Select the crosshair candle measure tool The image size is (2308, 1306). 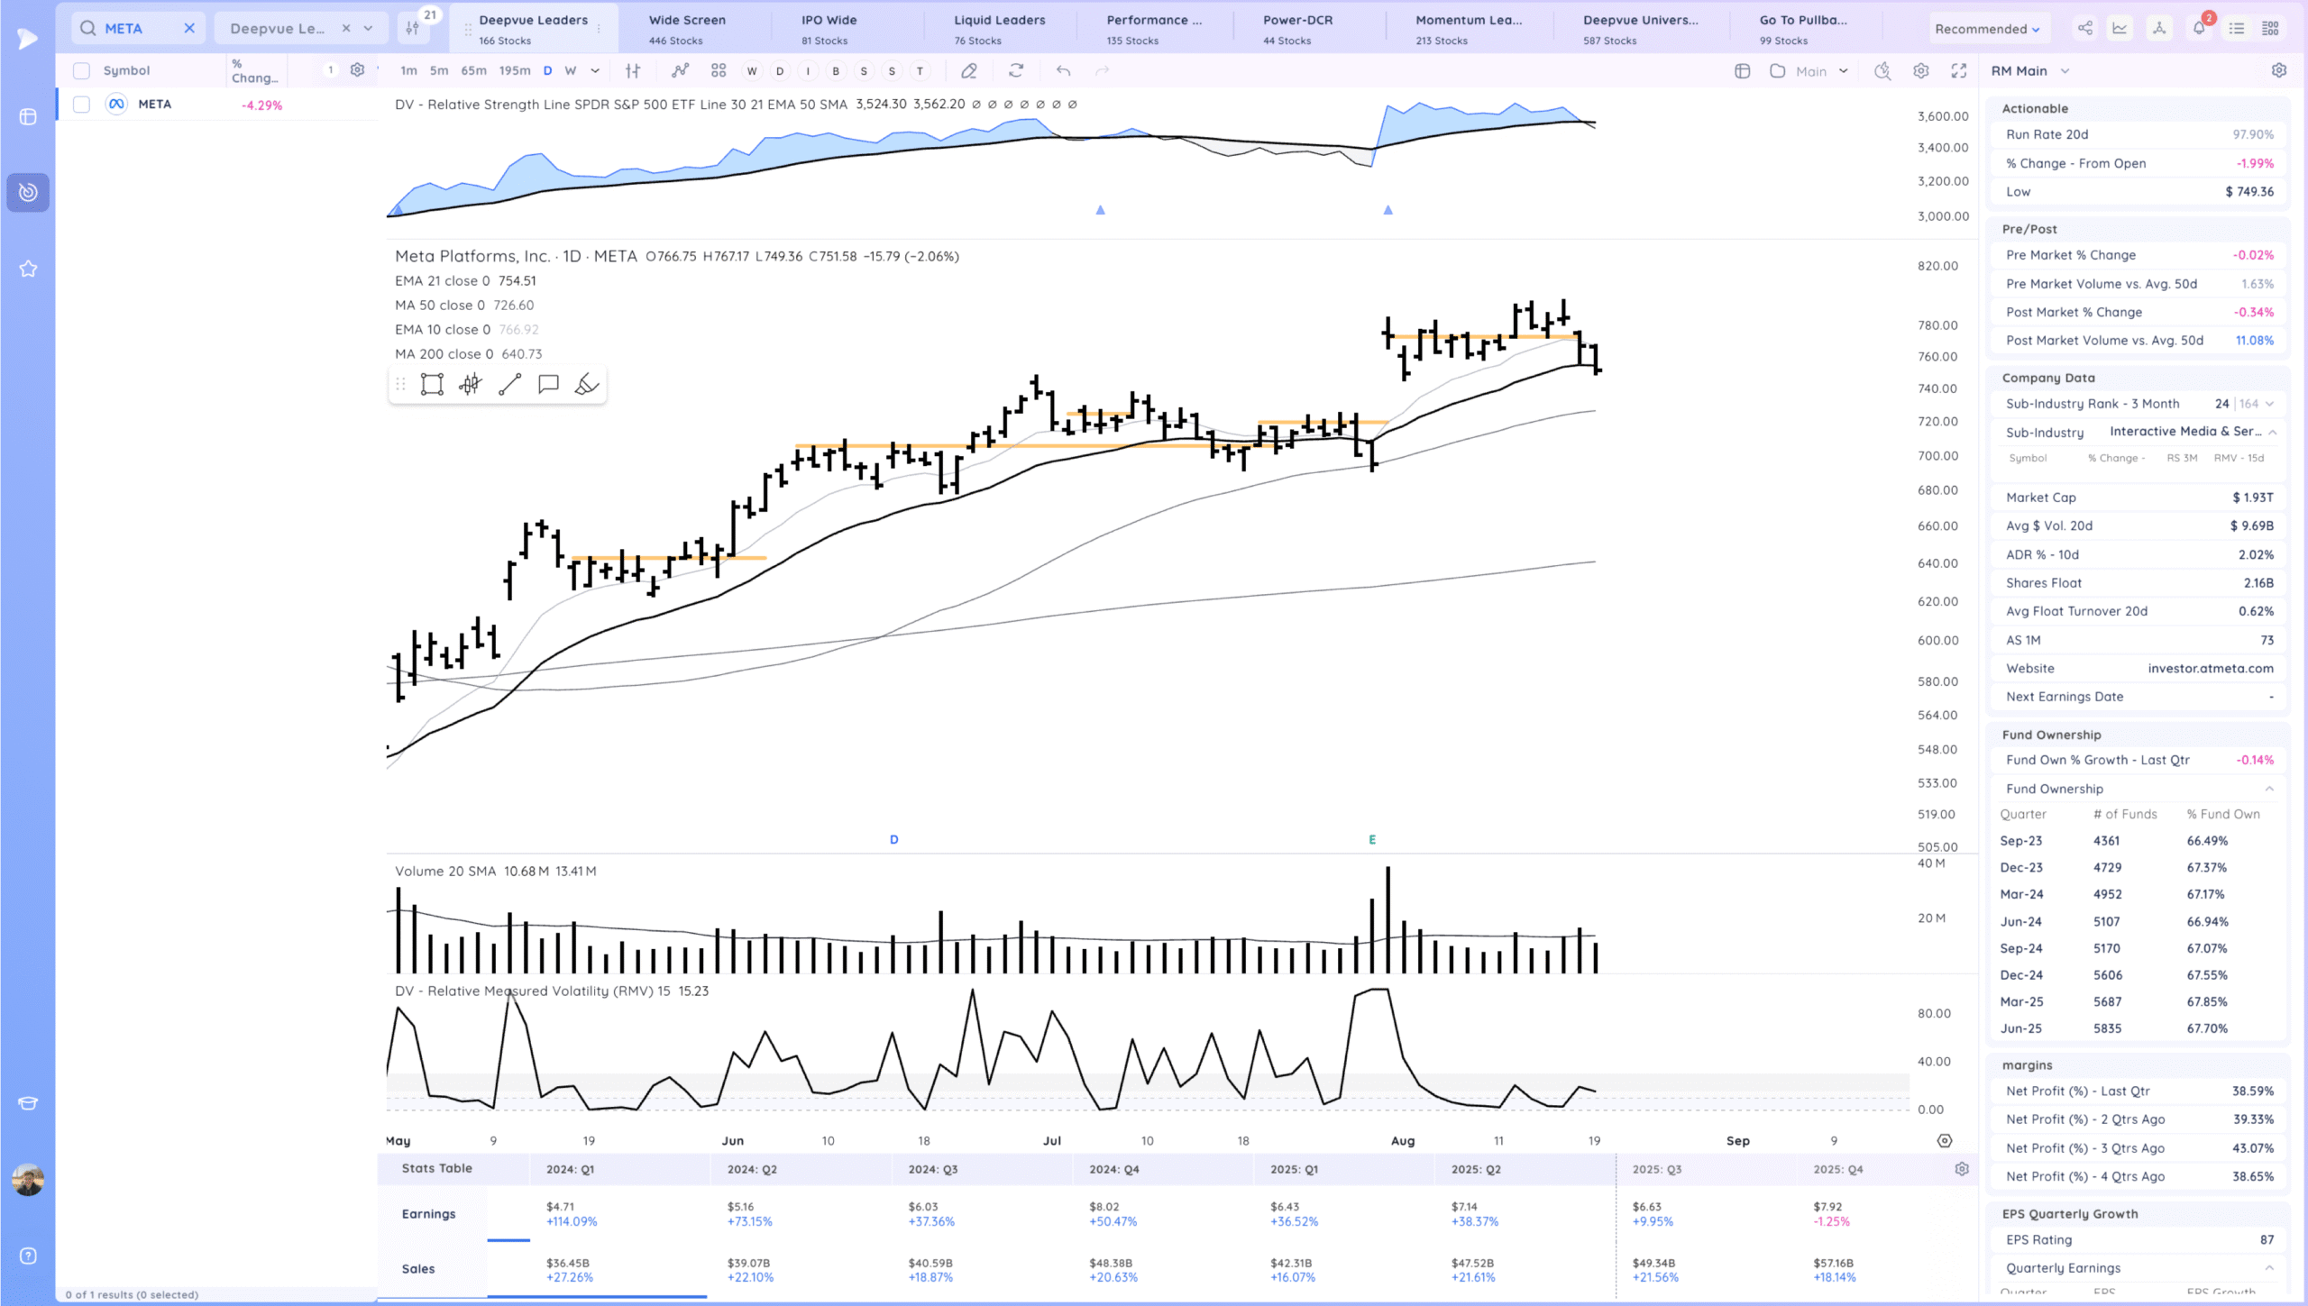[470, 385]
